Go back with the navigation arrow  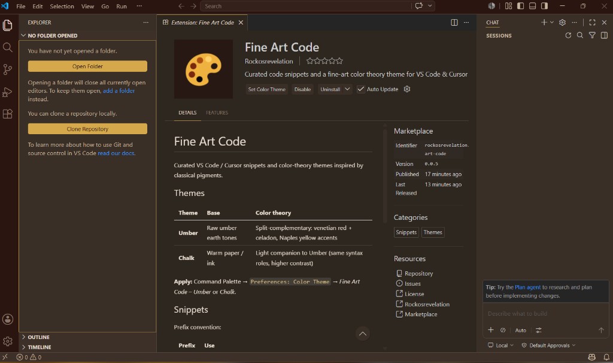click(x=181, y=6)
